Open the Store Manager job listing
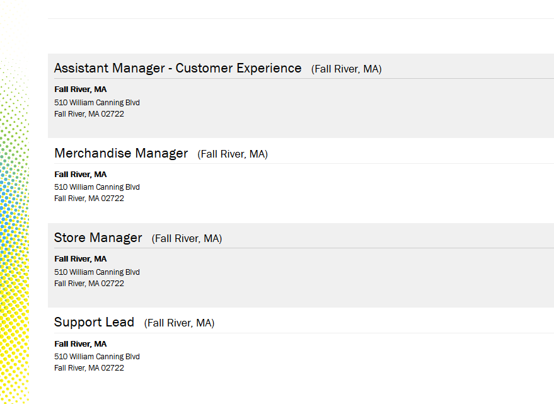Viewport: 554px width, 404px height. tap(98, 238)
